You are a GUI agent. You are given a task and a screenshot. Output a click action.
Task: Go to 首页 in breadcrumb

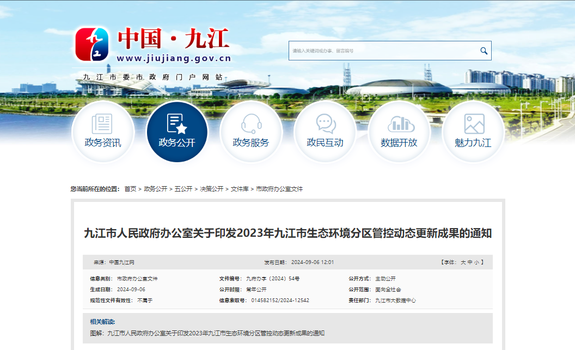click(130, 189)
